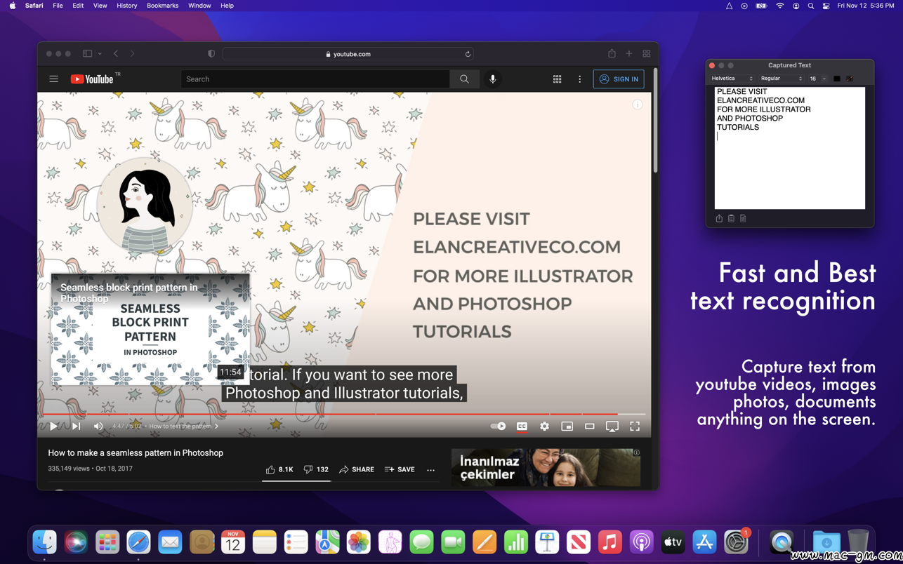
Task: Skip to the next video
Action: click(76, 426)
